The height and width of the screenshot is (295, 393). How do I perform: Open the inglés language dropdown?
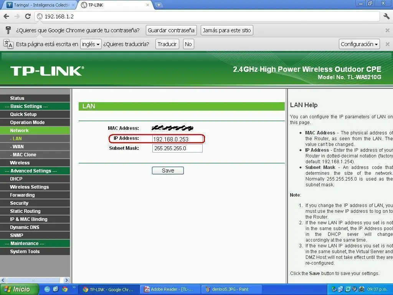91,44
